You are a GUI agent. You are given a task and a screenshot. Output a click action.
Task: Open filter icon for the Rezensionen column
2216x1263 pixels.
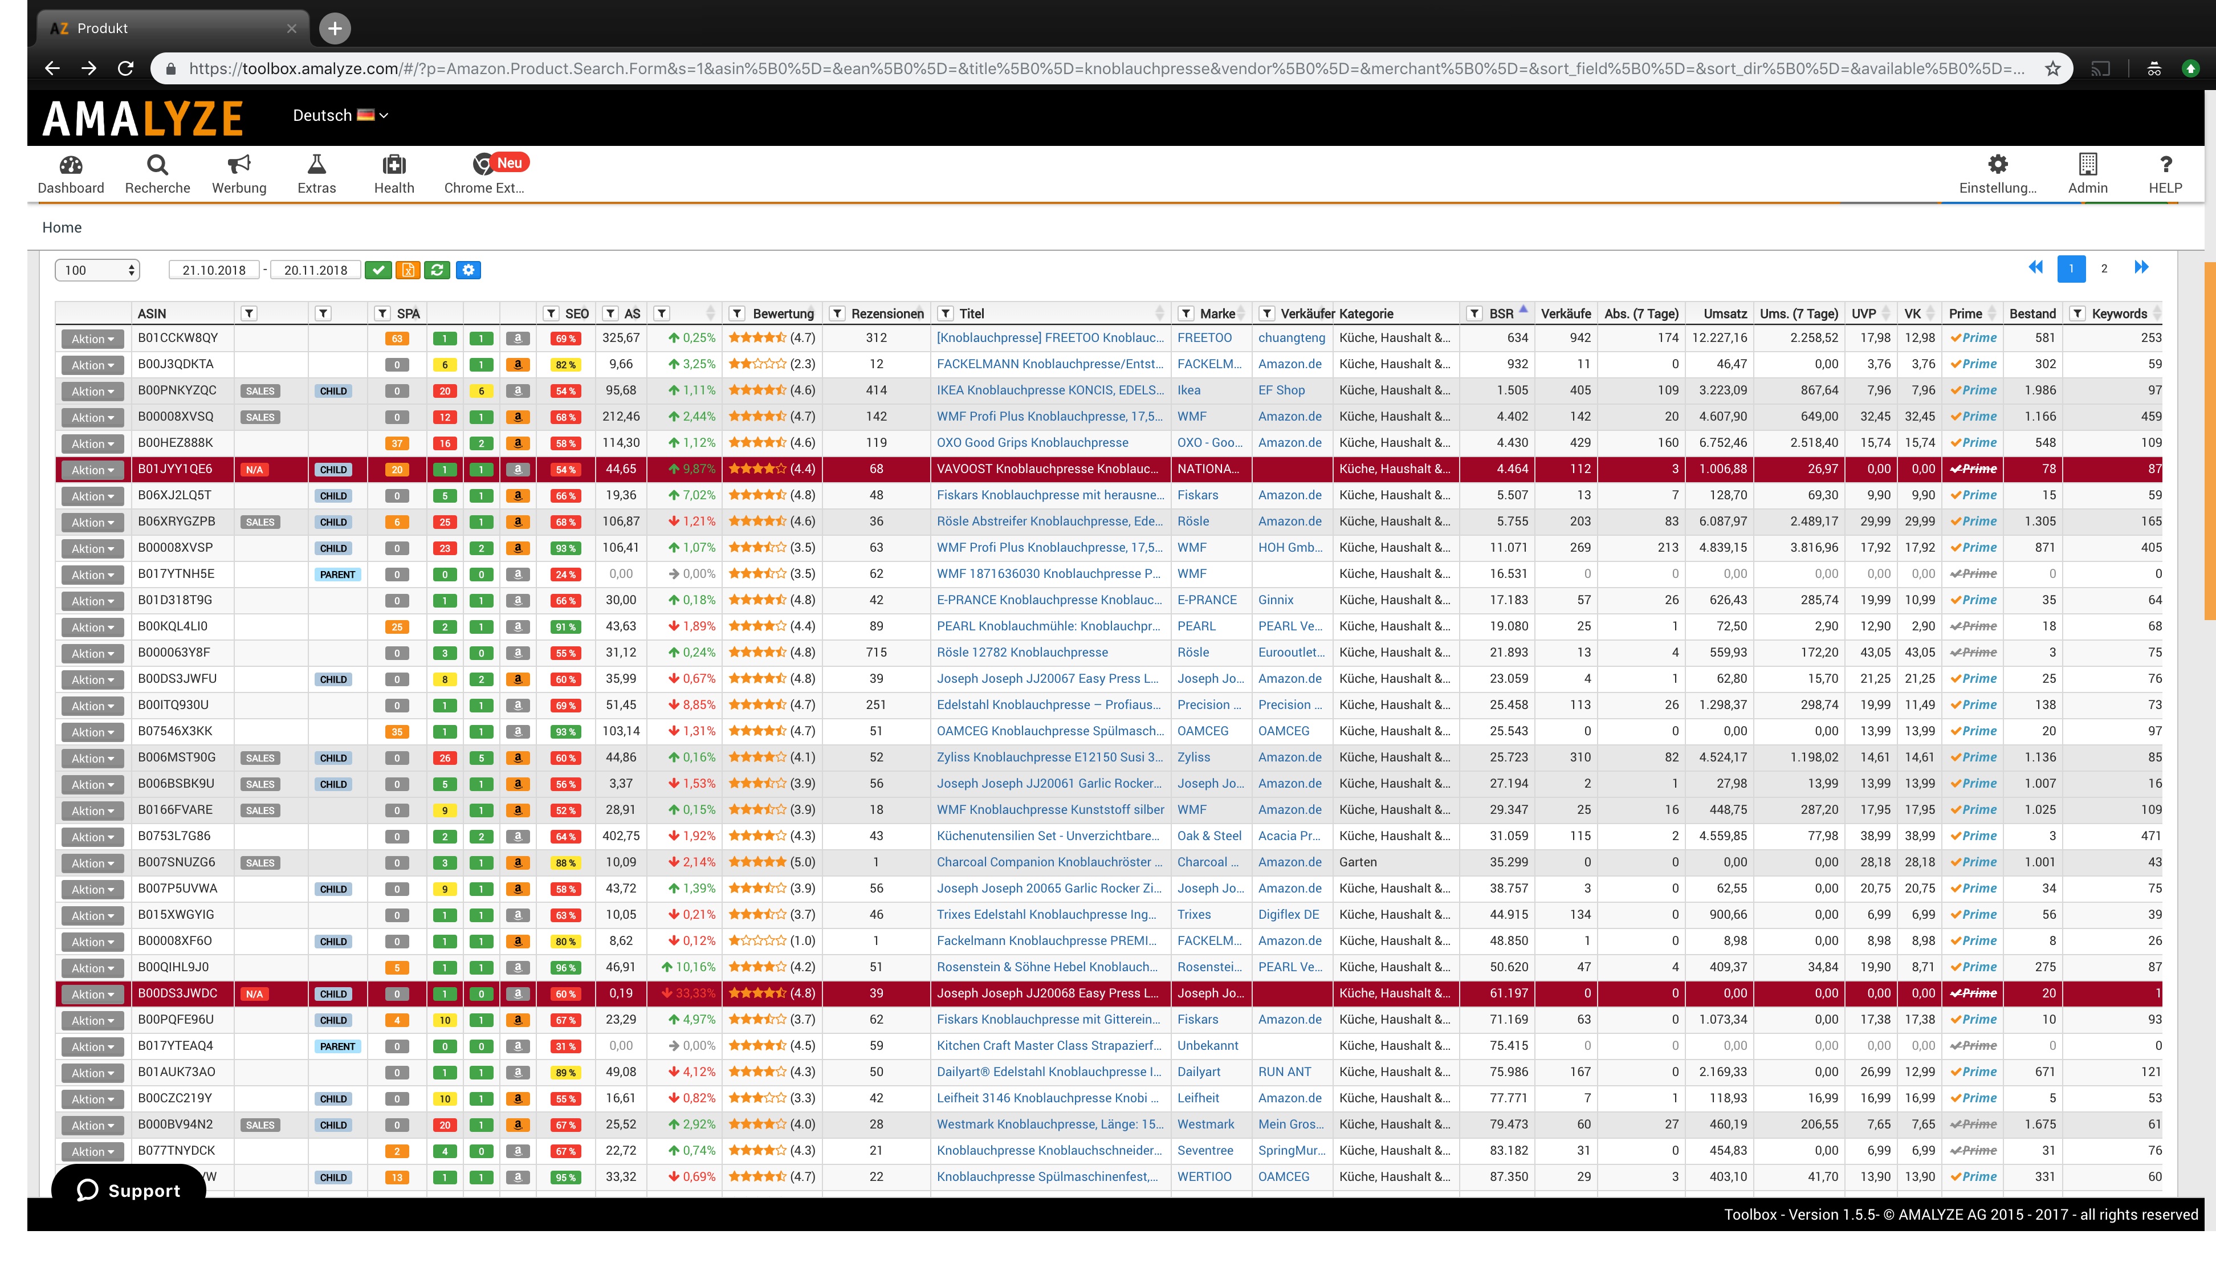(x=837, y=313)
